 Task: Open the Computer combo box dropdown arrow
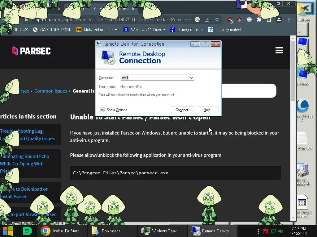(191, 77)
